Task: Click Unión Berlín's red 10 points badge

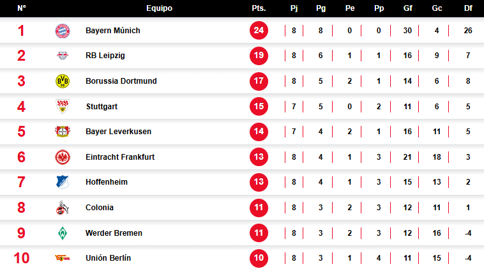Action: tap(259, 258)
